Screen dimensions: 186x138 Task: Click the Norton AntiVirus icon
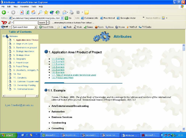[x=163, y=18]
